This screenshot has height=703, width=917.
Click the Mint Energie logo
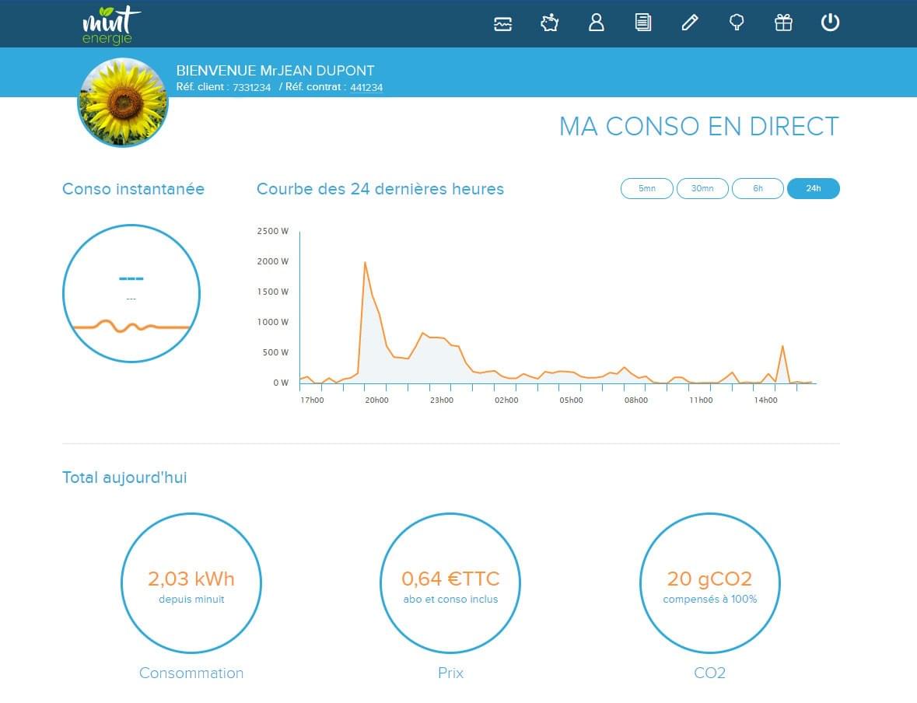[x=110, y=25]
